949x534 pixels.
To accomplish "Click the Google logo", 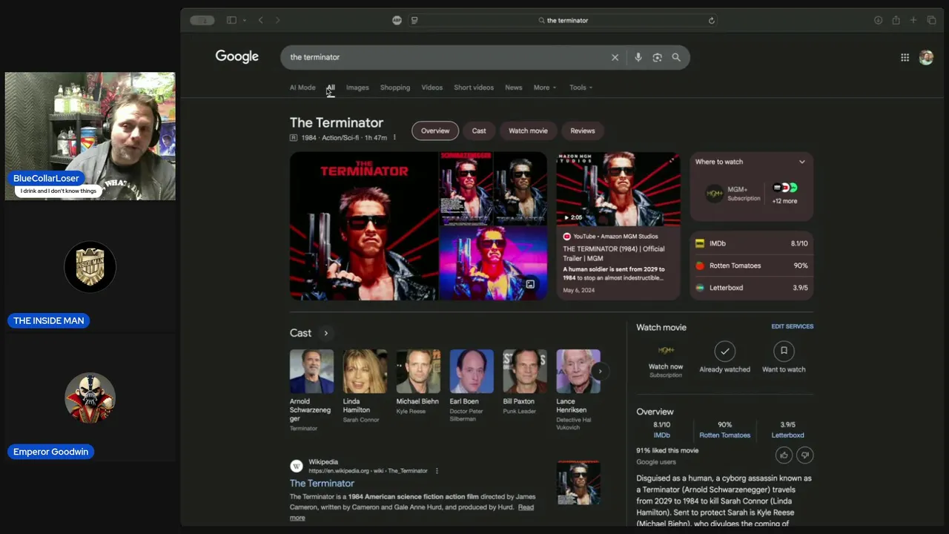I will (237, 56).
